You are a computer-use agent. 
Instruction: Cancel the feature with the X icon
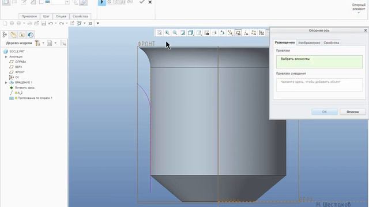pos(150,2)
